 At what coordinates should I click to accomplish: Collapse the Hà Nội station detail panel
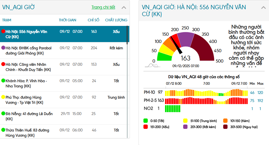tap(263, 8)
